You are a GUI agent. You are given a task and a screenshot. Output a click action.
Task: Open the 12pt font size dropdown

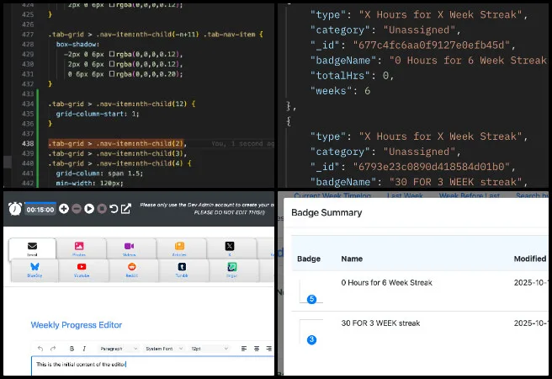point(205,348)
